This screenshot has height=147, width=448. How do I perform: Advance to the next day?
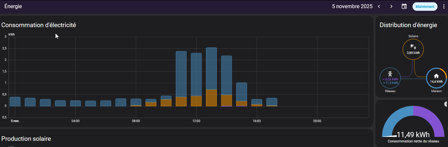(391, 7)
